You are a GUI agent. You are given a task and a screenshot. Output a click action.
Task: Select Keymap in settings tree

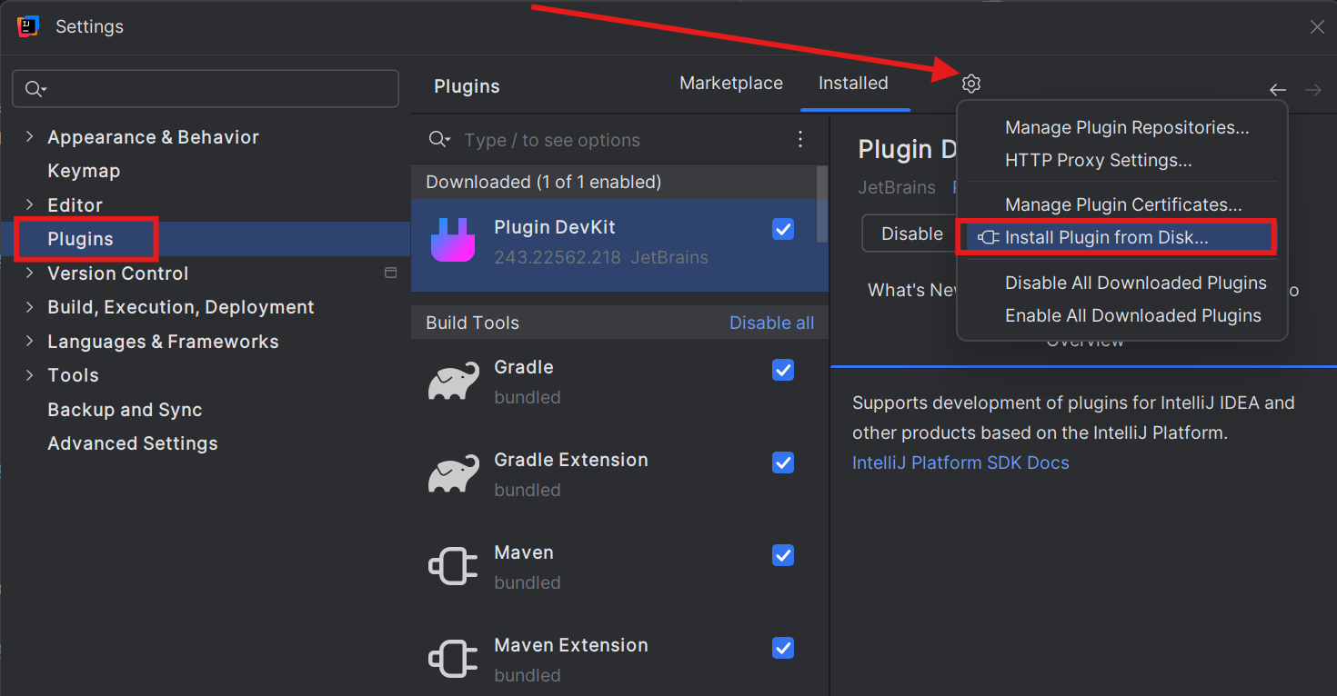(84, 171)
